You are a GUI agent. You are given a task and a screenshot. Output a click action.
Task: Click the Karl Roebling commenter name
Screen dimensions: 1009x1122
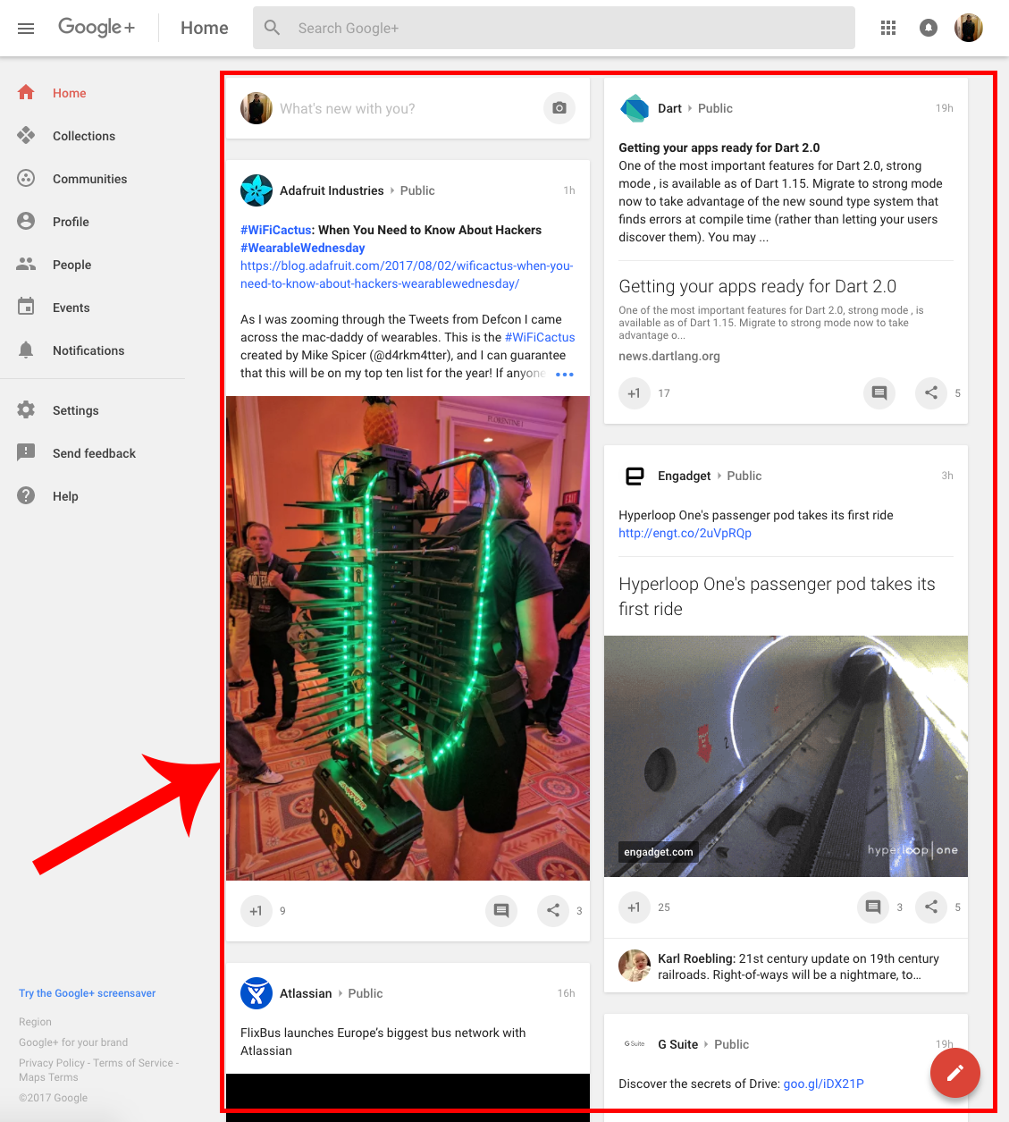[x=695, y=958]
